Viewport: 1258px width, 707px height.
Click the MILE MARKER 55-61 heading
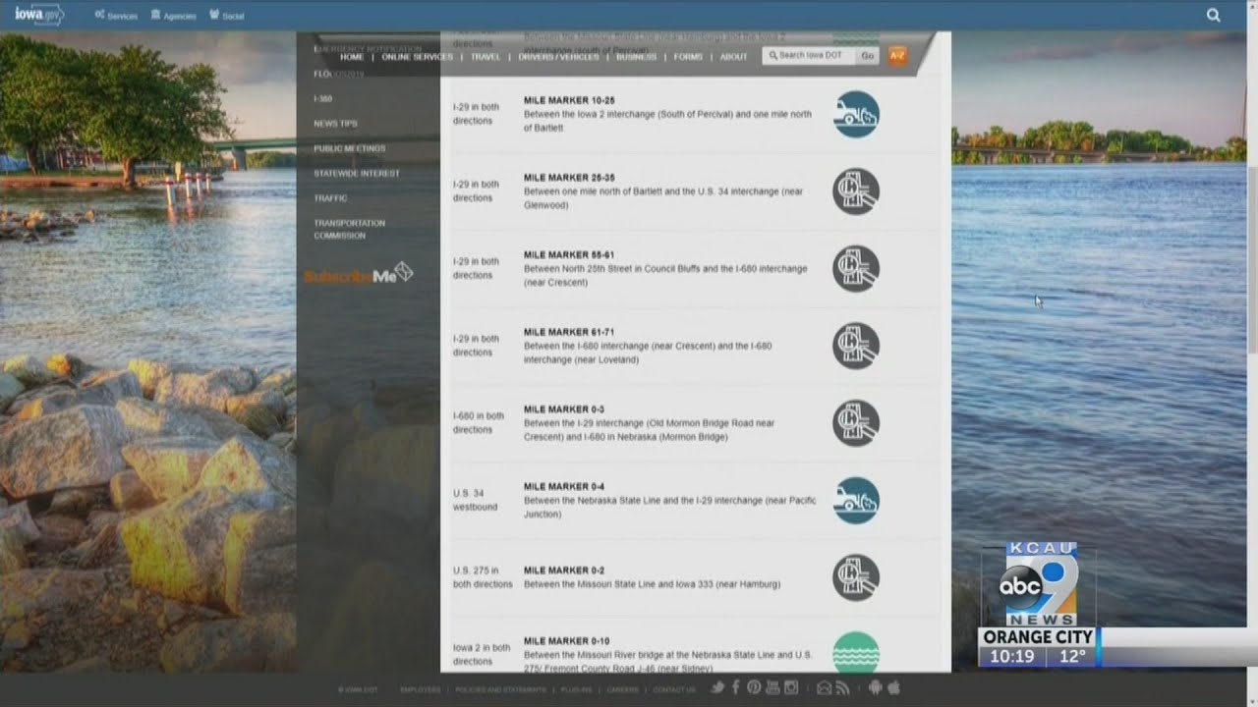569,255
